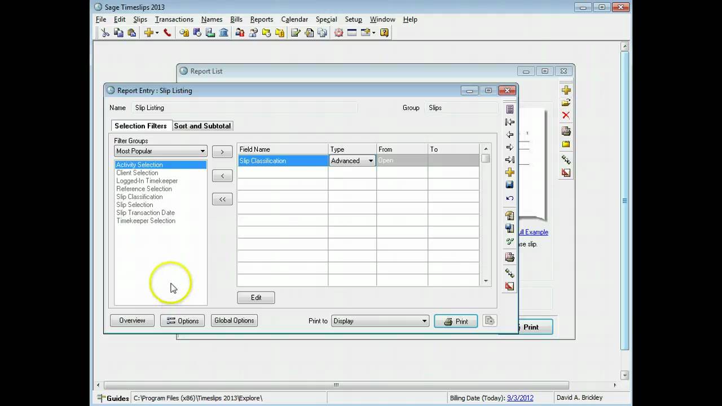Click the next record right arrow icon
The height and width of the screenshot is (406, 722).
510,147
